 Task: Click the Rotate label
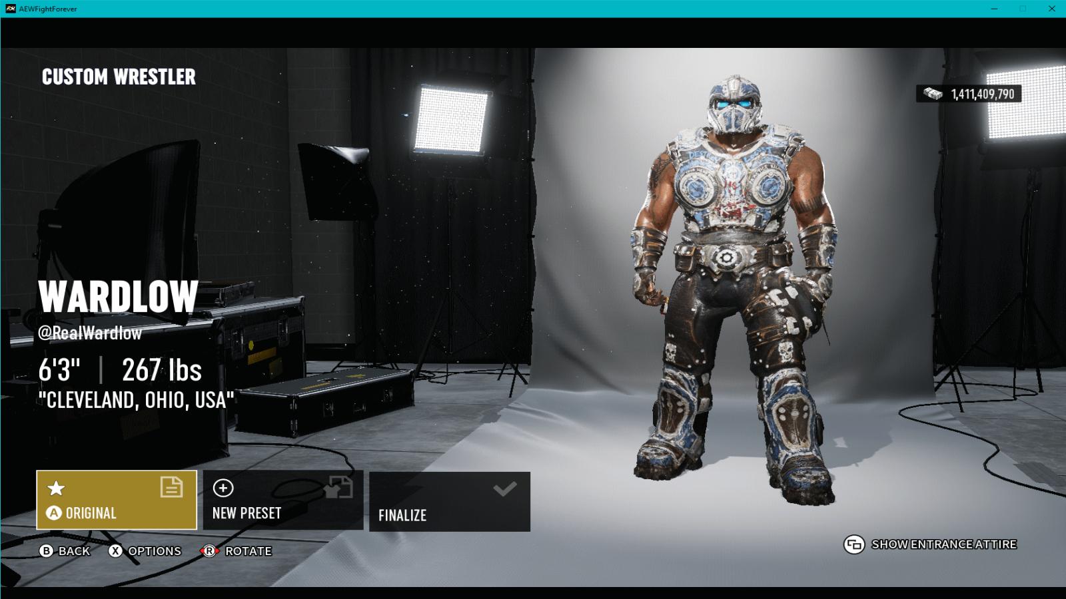click(x=249, y=551)
